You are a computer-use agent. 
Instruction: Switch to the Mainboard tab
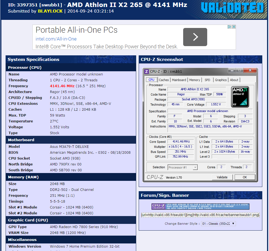[179, 80]
